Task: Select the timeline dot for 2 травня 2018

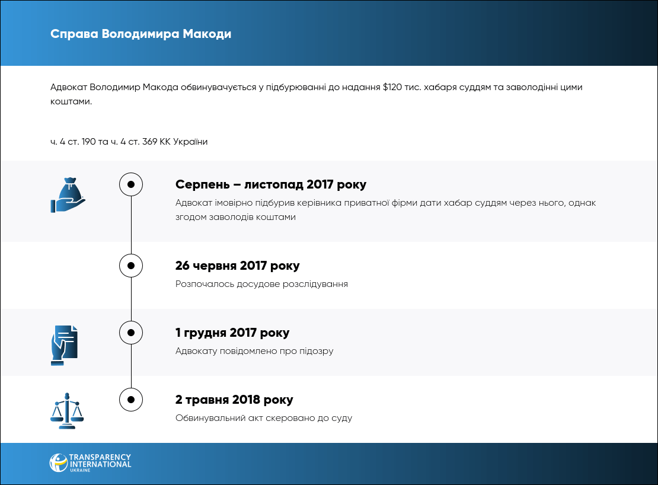Action: point(131,400)
